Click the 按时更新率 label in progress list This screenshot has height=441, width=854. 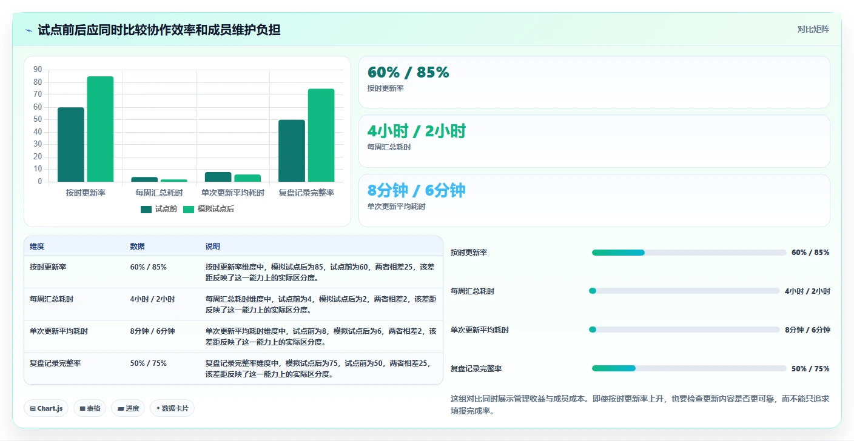tap(469, 253)
